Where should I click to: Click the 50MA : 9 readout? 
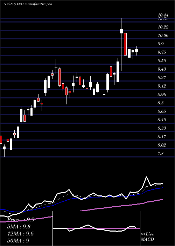[19, 240]
